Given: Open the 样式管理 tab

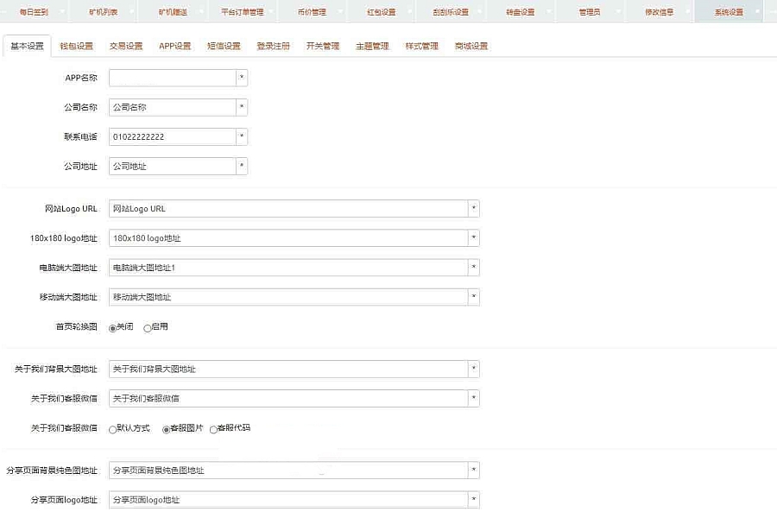Looking at the screenshot, I should [x=421, y=46].
